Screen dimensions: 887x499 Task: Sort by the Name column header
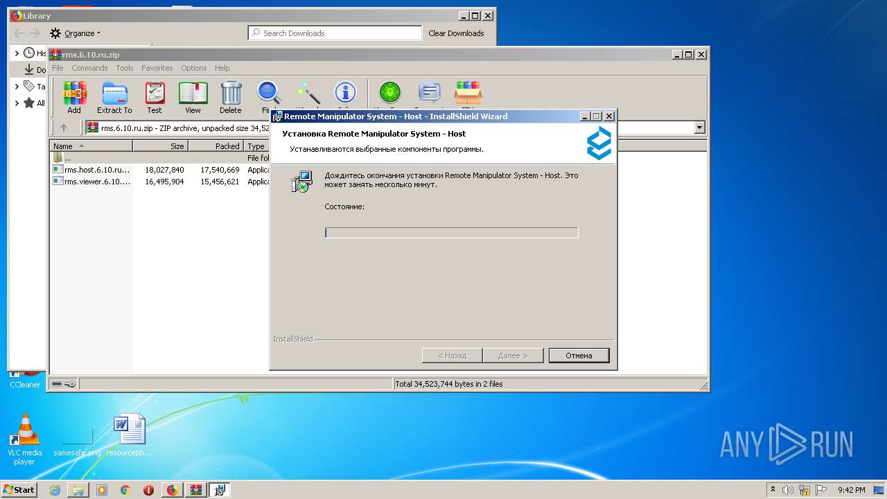click(91, 146)
